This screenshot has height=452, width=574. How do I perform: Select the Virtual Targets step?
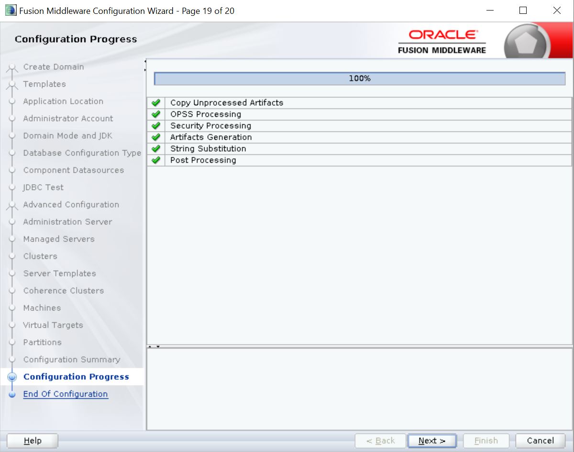pos(53,325)
